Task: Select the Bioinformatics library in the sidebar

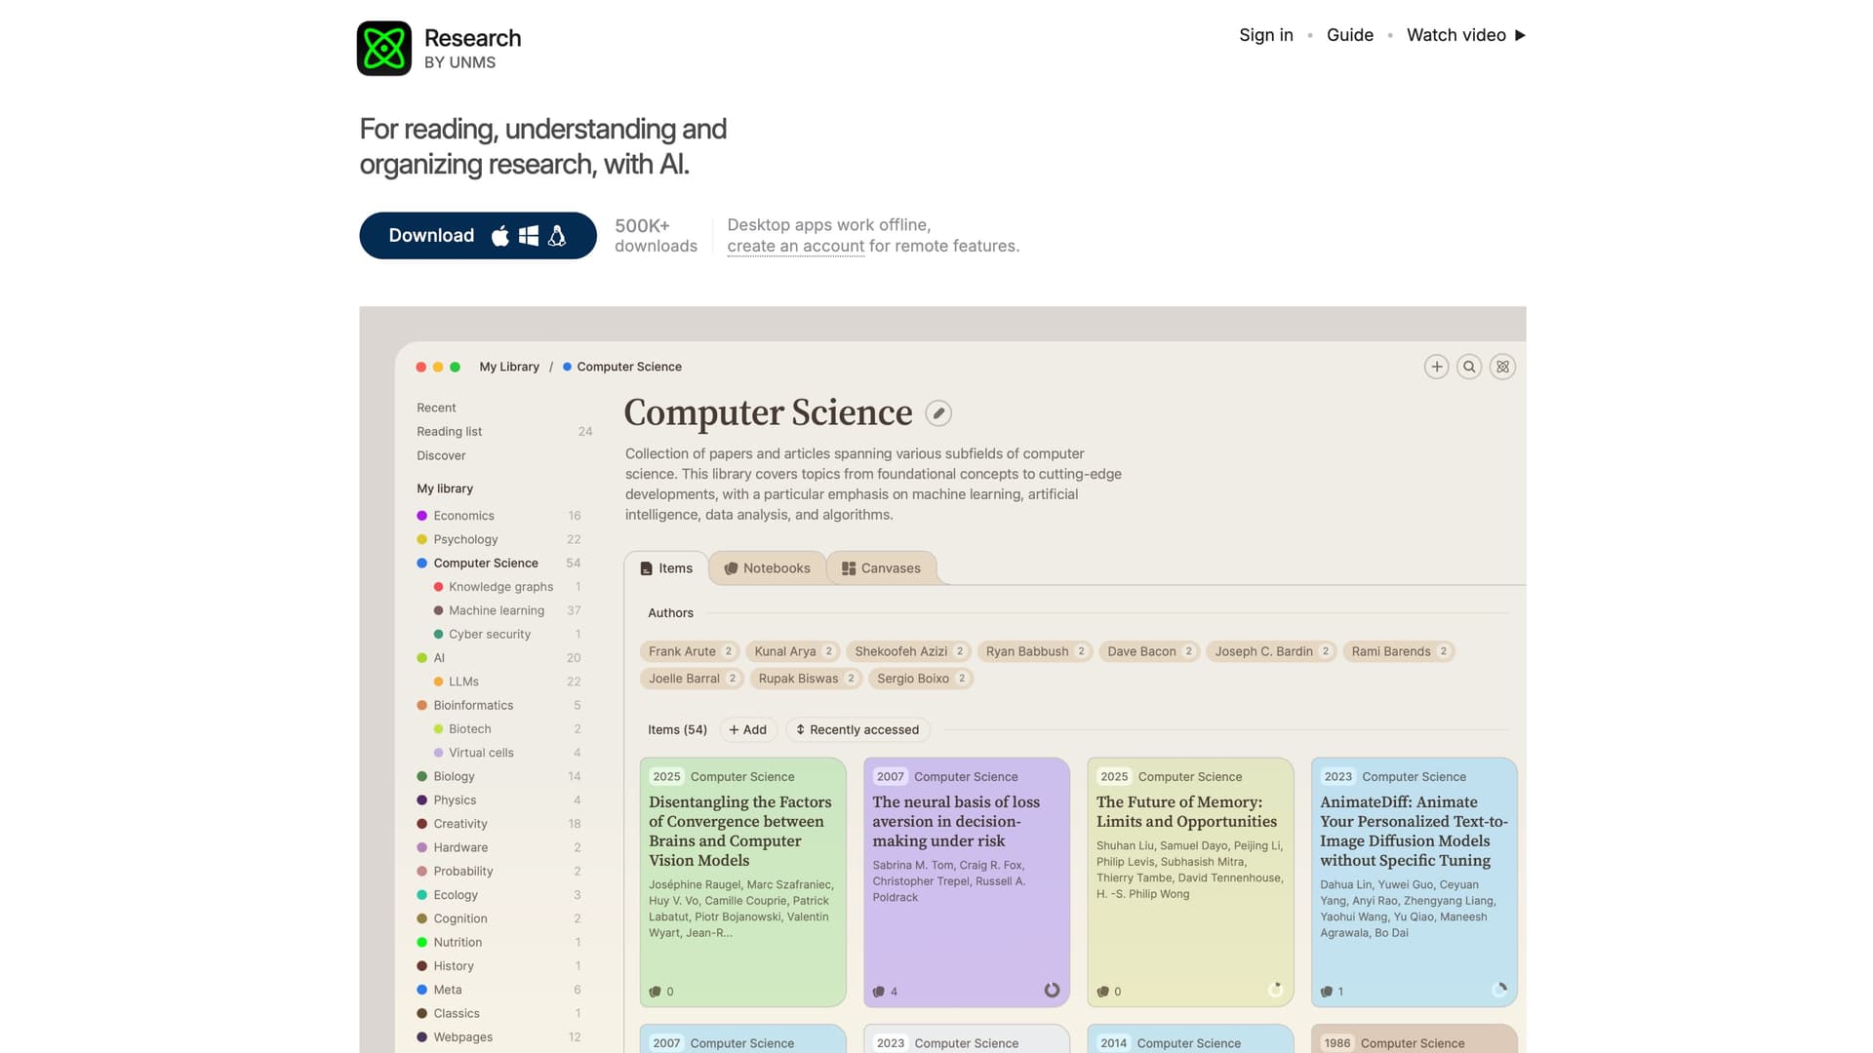Action: click(x=499, y=705)
